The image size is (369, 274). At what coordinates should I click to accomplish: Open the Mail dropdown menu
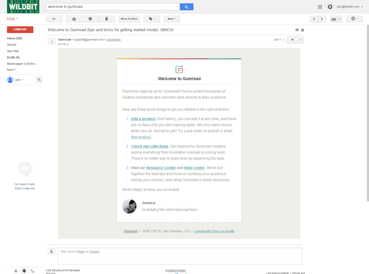(x=12, y=19)
